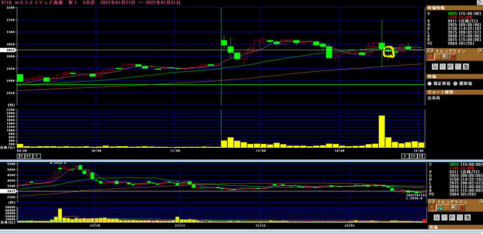The height and width of the screenshot is (234, 483).
Task: Select red arrow tool in lower panel
Action: [x=461, y=208]
